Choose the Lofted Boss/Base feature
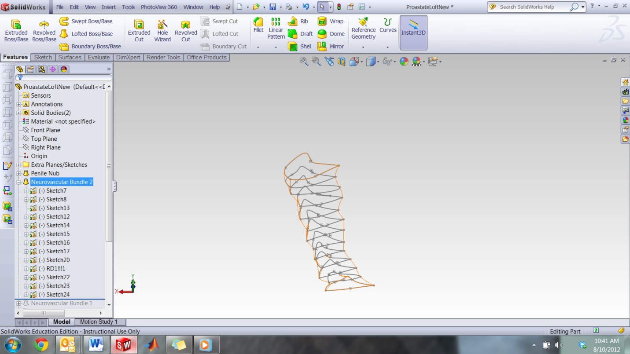 point(86,34)
